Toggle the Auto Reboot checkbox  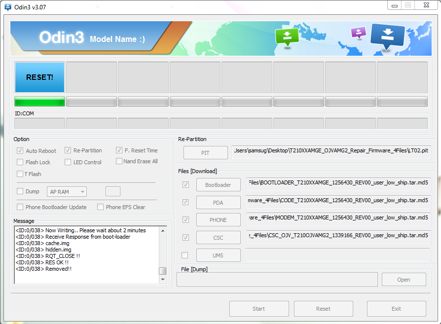20,150
